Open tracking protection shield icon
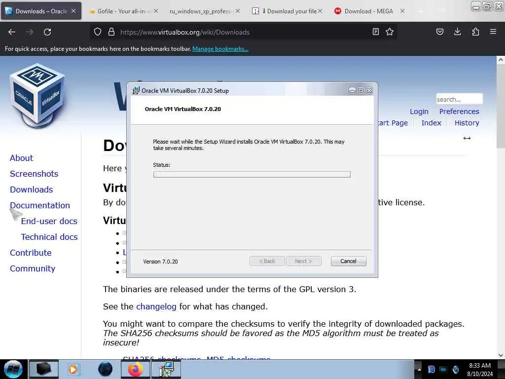The height and width of the screenshot is (379, 505). pos(98,32)
